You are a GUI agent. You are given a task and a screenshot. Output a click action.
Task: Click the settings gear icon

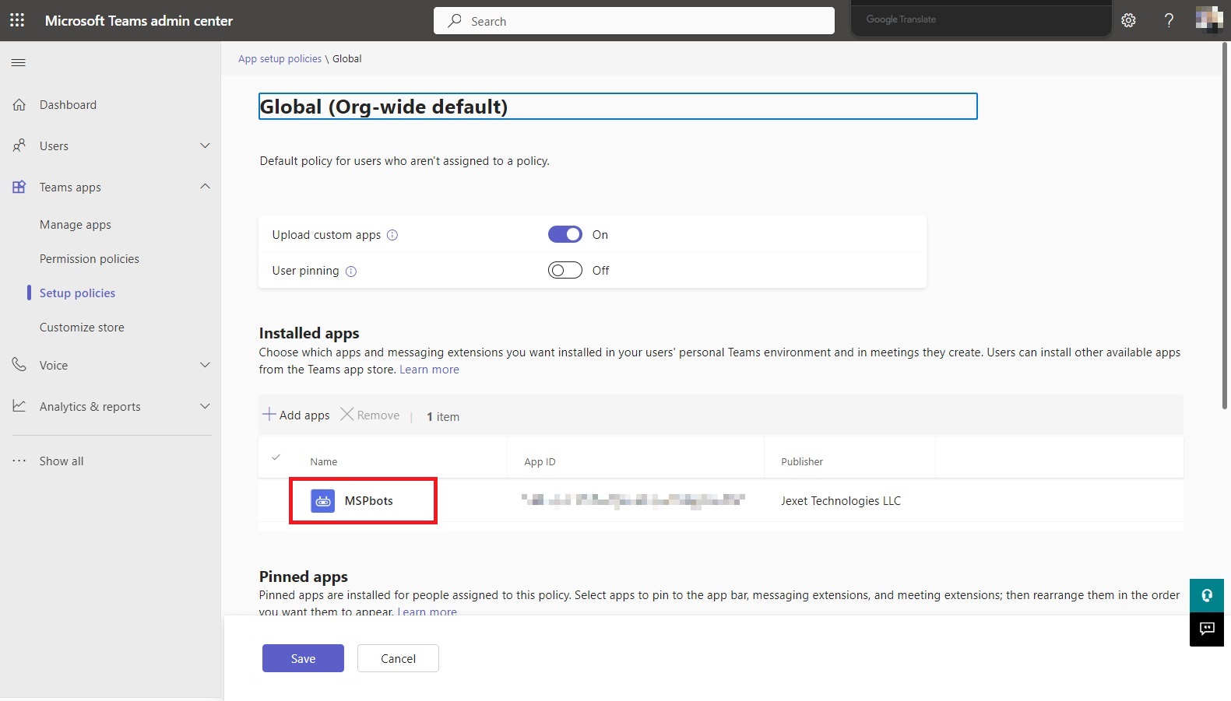(1128, 20)
